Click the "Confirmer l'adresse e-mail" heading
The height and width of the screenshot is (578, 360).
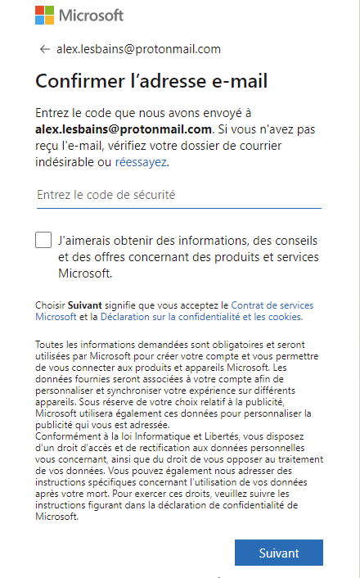(x=151, y=81)
